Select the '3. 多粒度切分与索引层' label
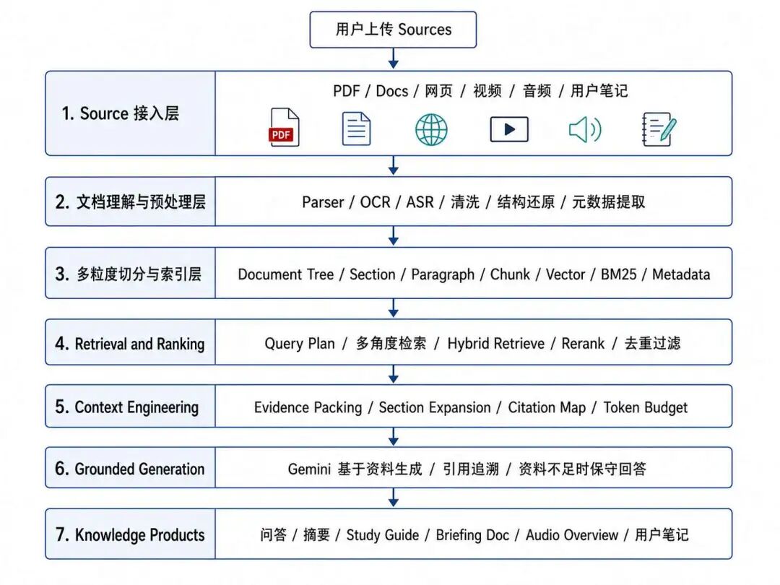This screenshot has height=585, width=780. tap(129, 274)
